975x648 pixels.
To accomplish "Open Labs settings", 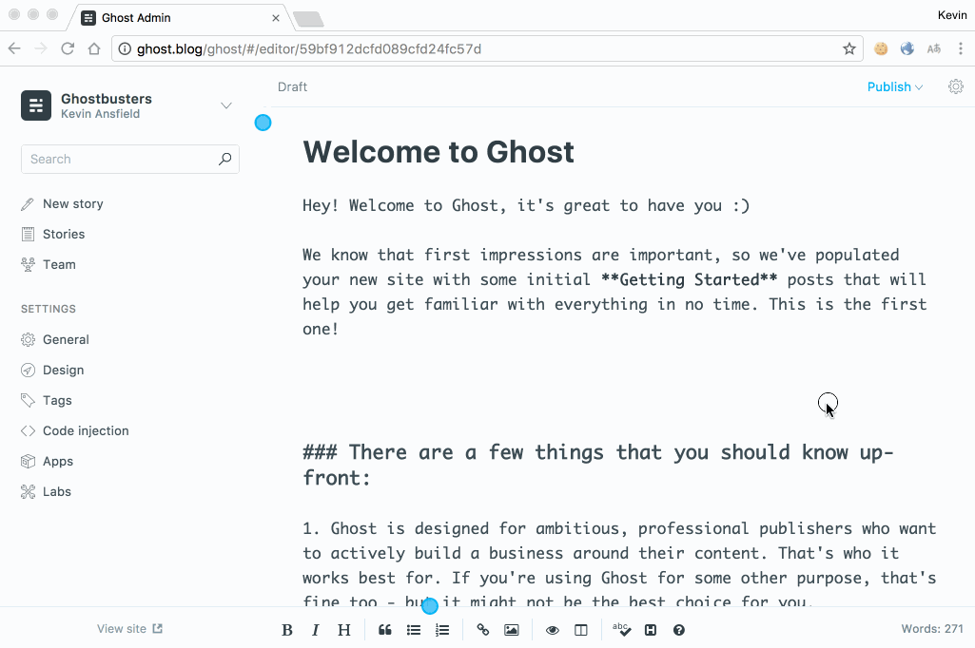I will pyautogui.click(x=56, y=492).
